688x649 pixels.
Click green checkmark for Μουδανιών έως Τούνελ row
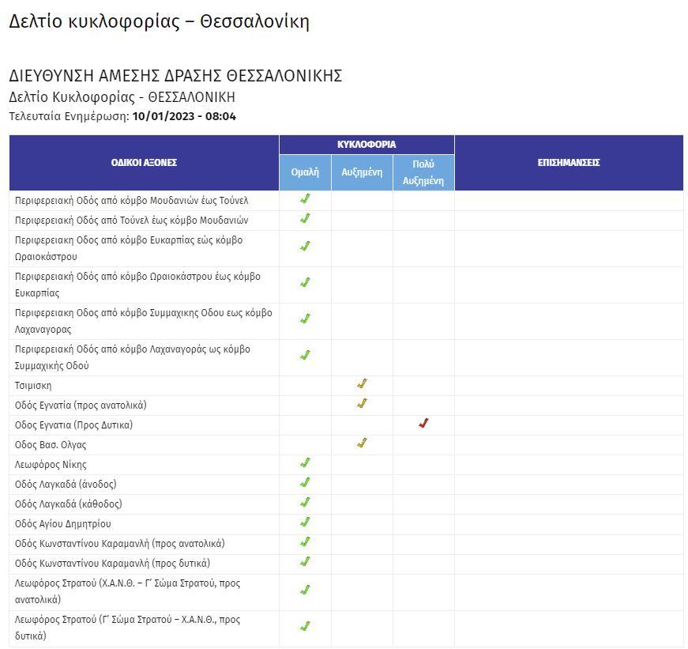305,200
